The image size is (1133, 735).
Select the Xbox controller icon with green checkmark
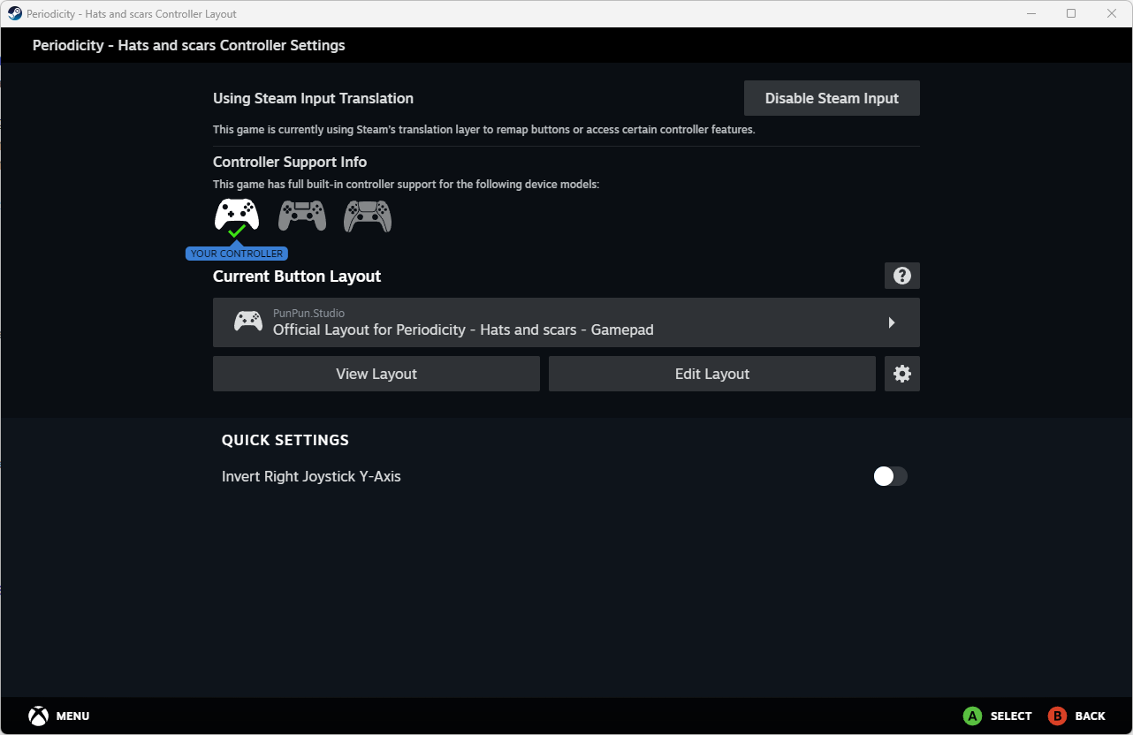point(237,217)
